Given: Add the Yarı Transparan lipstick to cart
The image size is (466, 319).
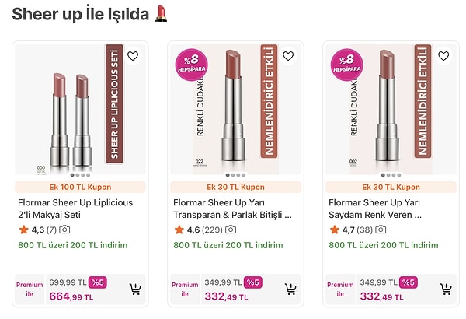Looking at the screenshot, I should click(x=290, y=289).
